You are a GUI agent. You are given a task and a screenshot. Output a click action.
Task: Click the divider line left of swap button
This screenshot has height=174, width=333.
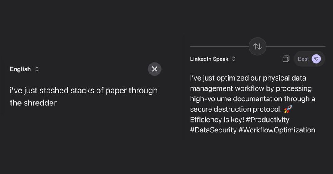click(x=219, y=46)
